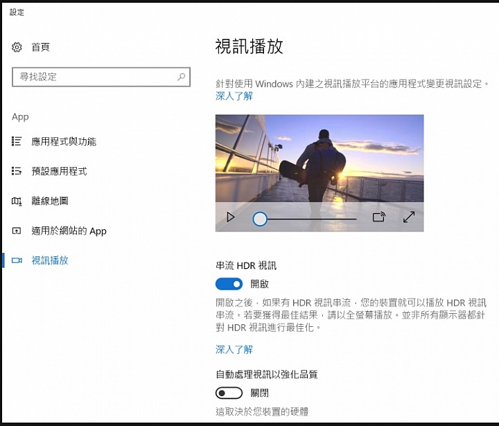
Task: Open 深入了解 link under page description
Action: pyautogui.click(x=234, y=96)
